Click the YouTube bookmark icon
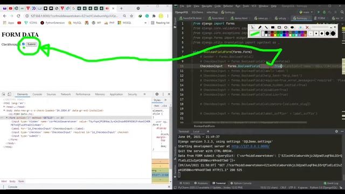The image size is (345, 194). click(x=19, y=23)
